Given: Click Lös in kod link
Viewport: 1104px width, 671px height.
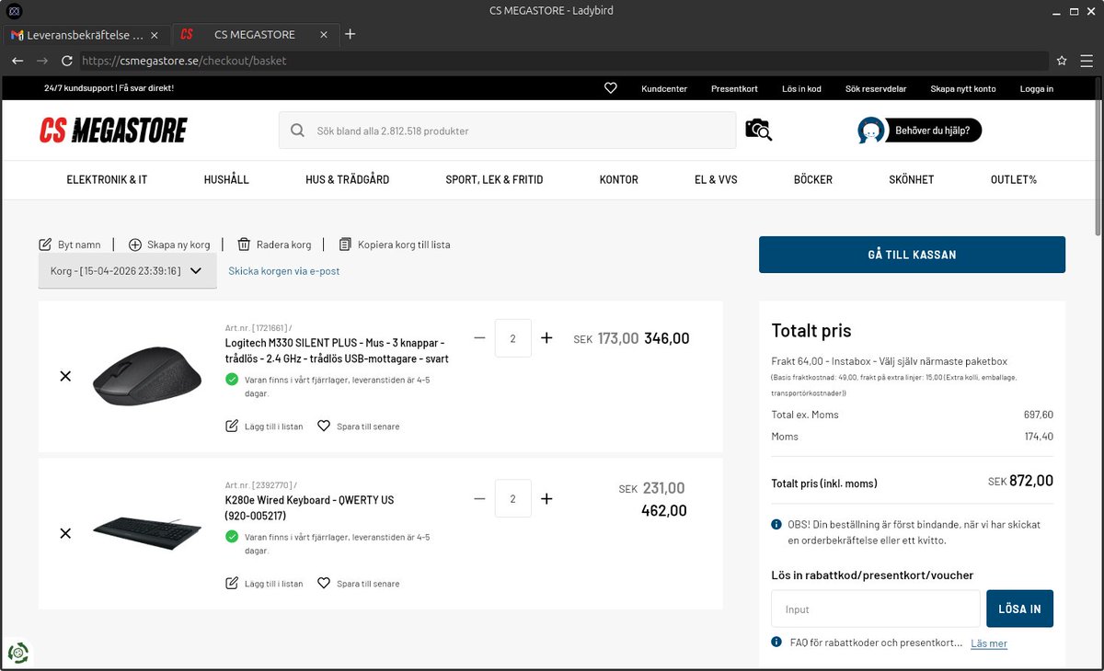Looking at the screenshot, I should (801, 89).
